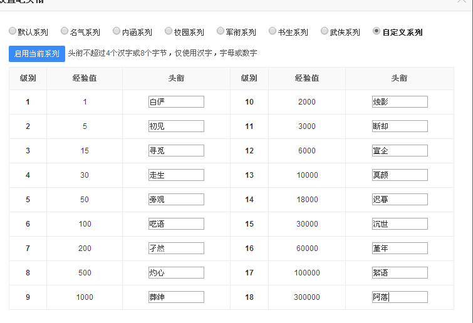The height and width of the screenshot is (323, 473).
Task: Click the level number 18 cell
Action: [249, 297]
